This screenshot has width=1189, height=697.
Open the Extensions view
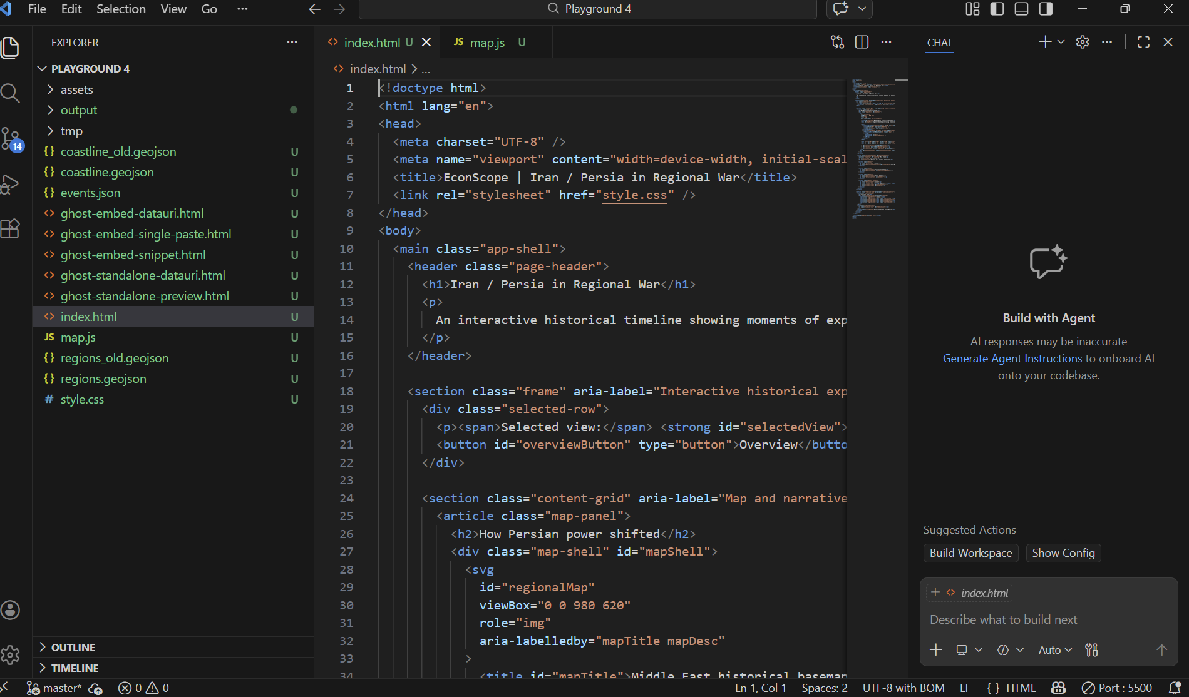click(11, 228)
